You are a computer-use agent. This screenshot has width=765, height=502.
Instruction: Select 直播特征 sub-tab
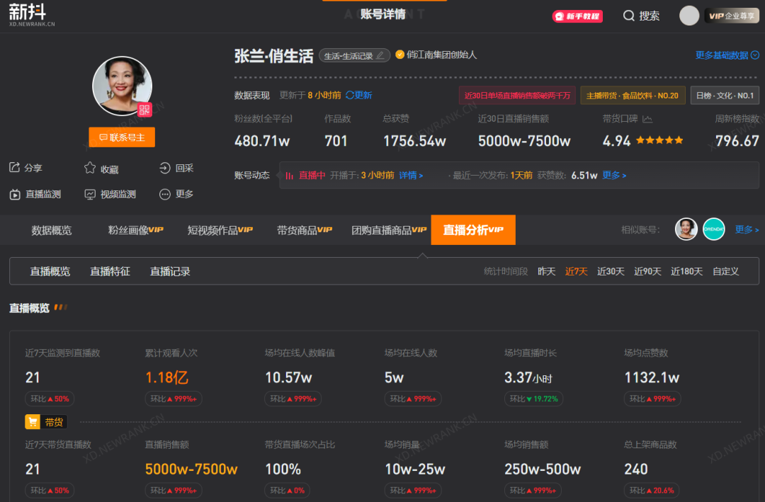click(110, 271)
